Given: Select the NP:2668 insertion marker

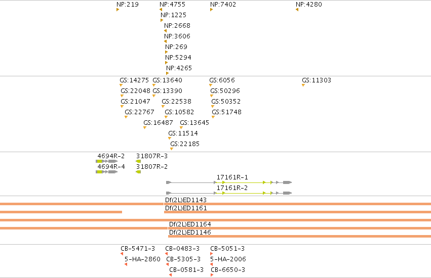Looking at the screenshot, I should pyautogui.click(x=165, y=31).
